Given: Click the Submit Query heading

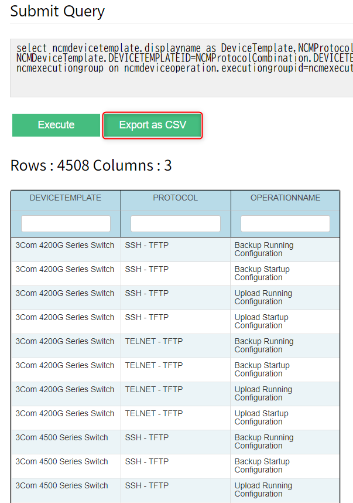Looking at the screenshot, I should point(57,11).
